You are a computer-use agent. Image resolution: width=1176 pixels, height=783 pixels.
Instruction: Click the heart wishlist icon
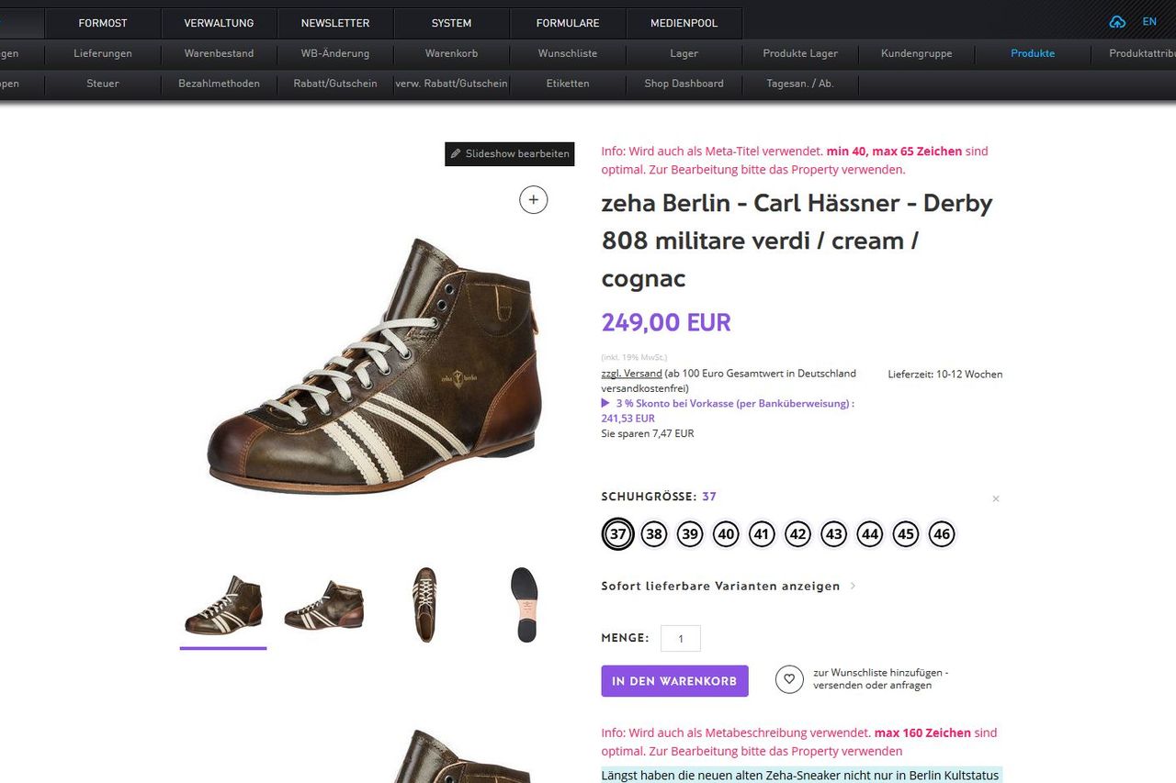[789, 679]
